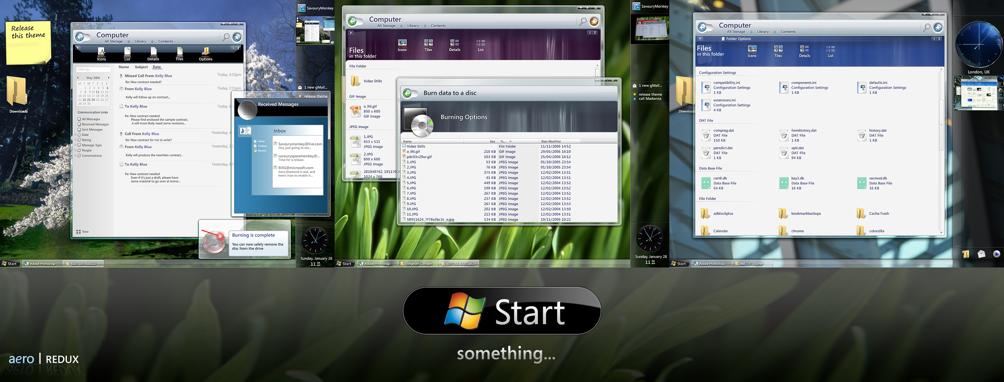
Task: Select Details view in the blue Files window
Action: (805, 51)
